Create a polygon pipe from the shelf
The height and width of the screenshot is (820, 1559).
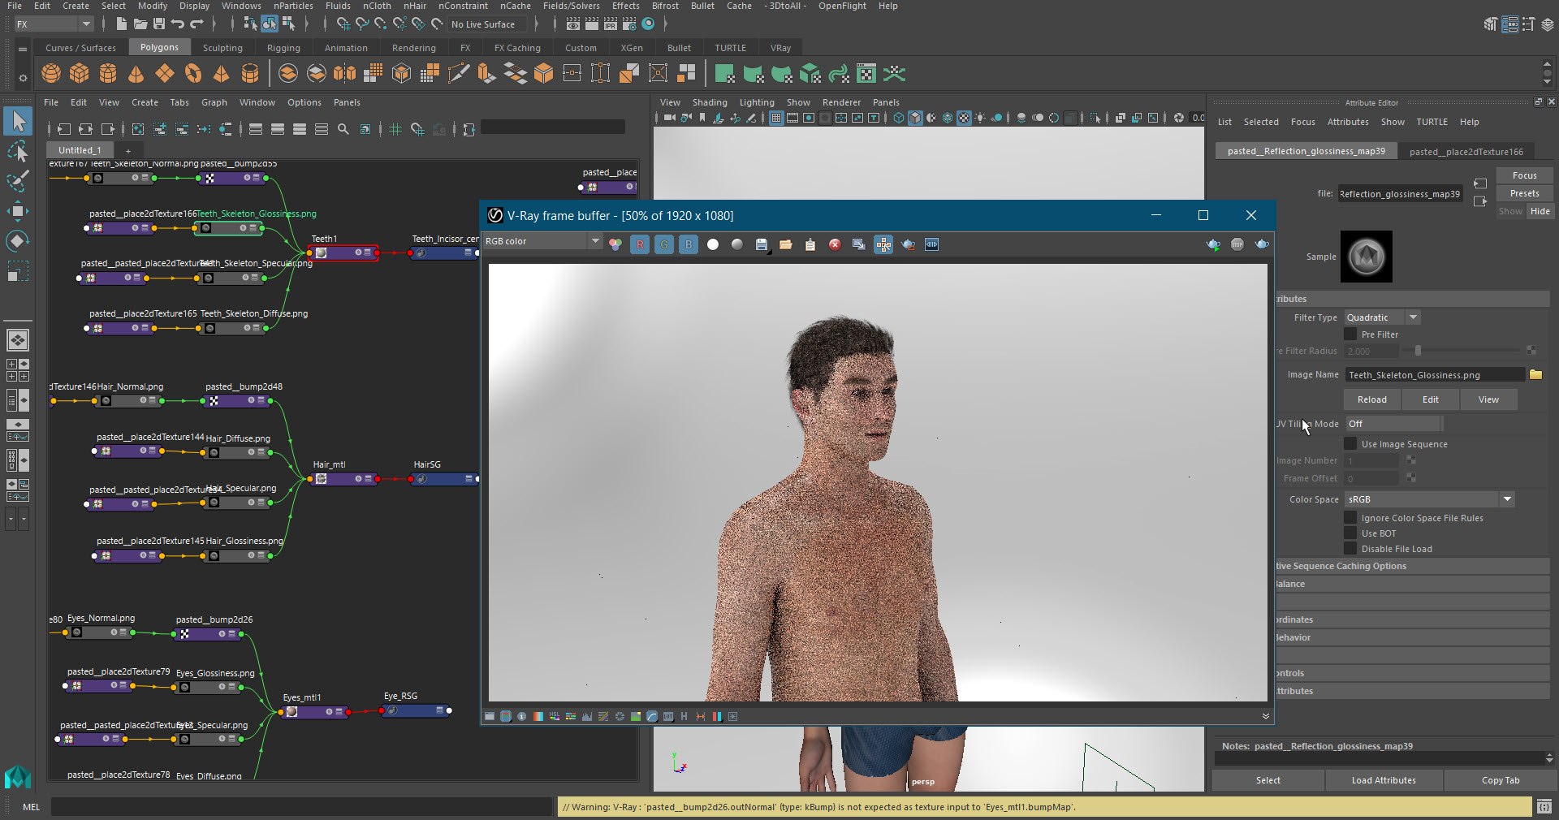click(250, 74)
